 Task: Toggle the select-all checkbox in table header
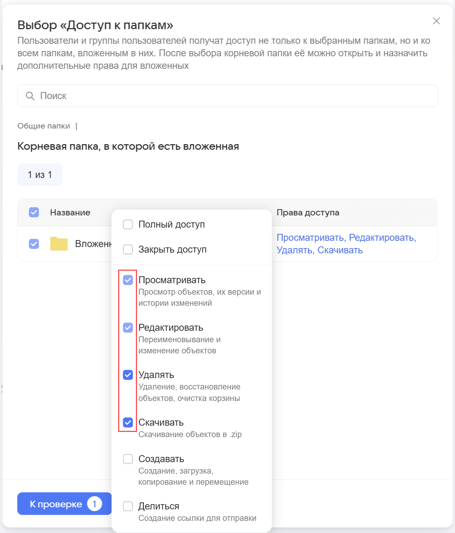pyautogui.click(x=34, y=212)
